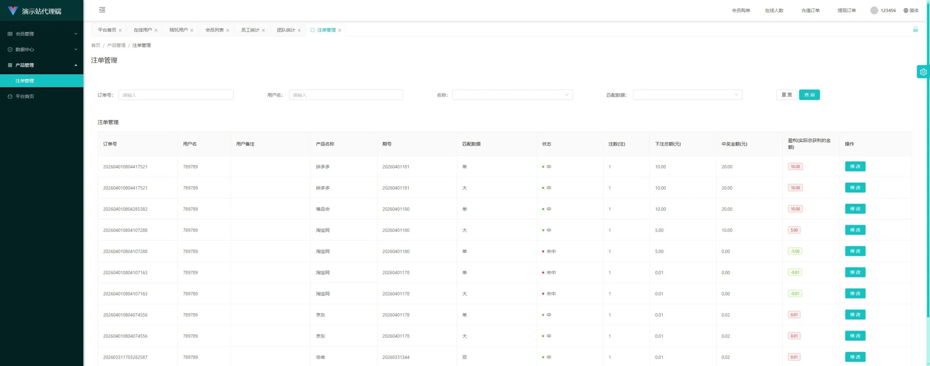Screen dimensions: 930x366
Task: Click the 演示站代理端 logo
Action: point(35,11)
